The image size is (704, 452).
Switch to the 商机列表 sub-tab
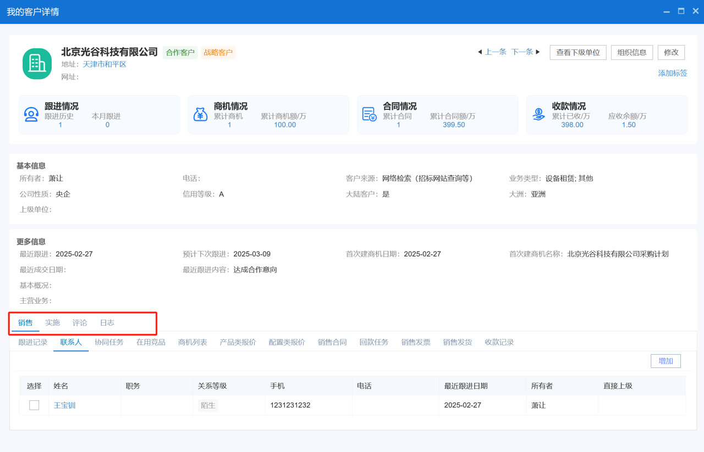(193, 342)
